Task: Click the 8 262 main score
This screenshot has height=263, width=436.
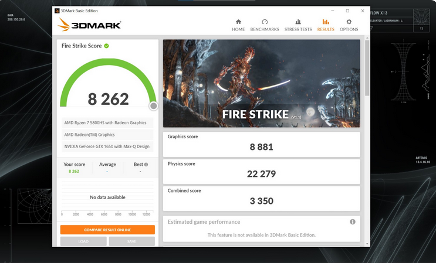Action: [108, 100]
